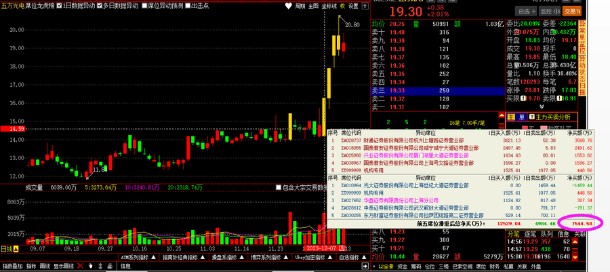610x272 pixels.
Task: Add stock via 自选 + button
Action: [526, 12]
